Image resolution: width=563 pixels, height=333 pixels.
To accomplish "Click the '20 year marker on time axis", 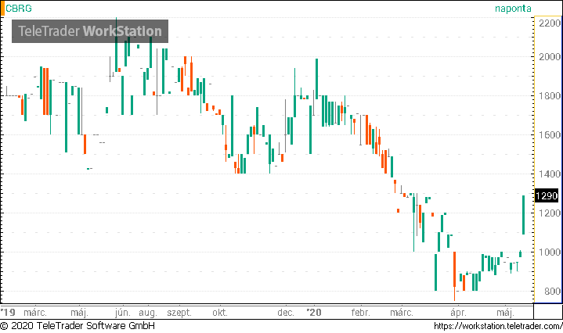I will coord(314,312).
